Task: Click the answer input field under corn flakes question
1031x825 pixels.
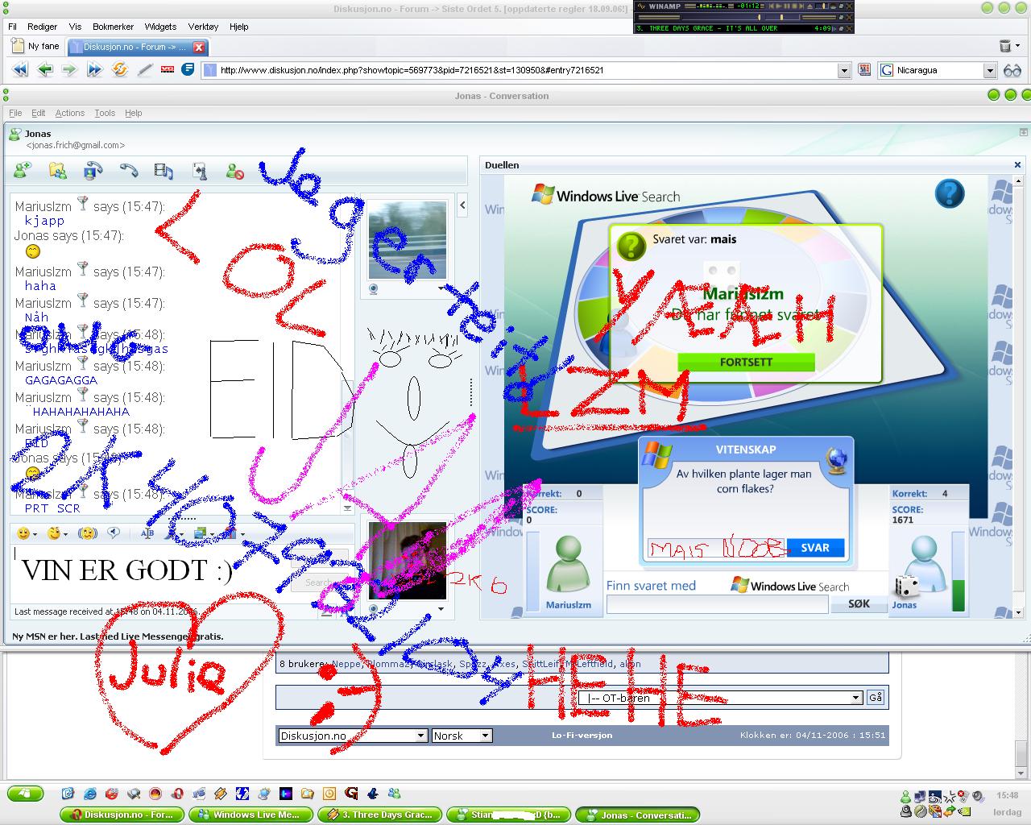Action: tap(717, 548)
